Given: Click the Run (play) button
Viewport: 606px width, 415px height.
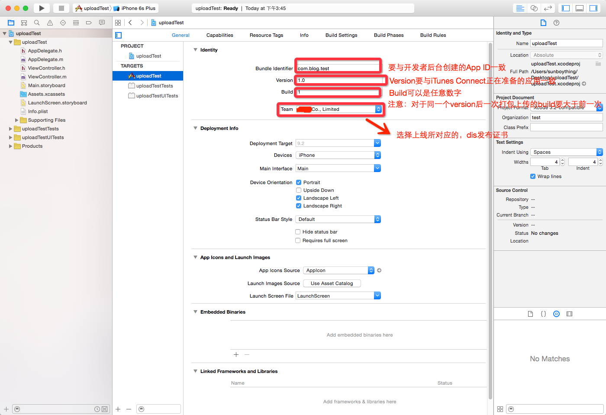Looking at the screenshot, I should pyautogui.click(x=42, y=8).
